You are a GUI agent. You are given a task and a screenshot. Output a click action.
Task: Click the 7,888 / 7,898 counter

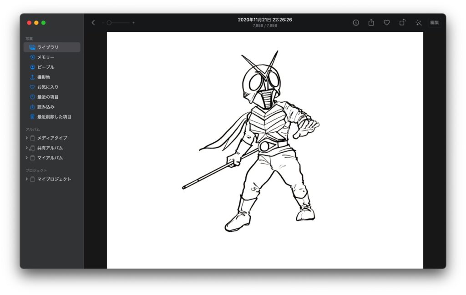click(265, 25)
